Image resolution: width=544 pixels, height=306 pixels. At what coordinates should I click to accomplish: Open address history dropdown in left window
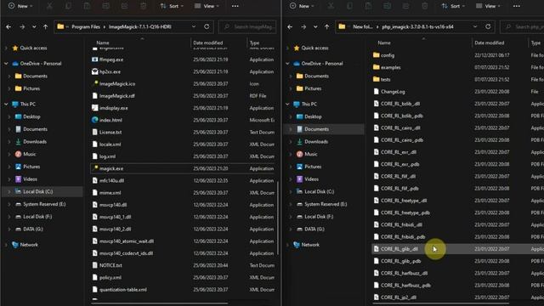[x=194, y=26]
